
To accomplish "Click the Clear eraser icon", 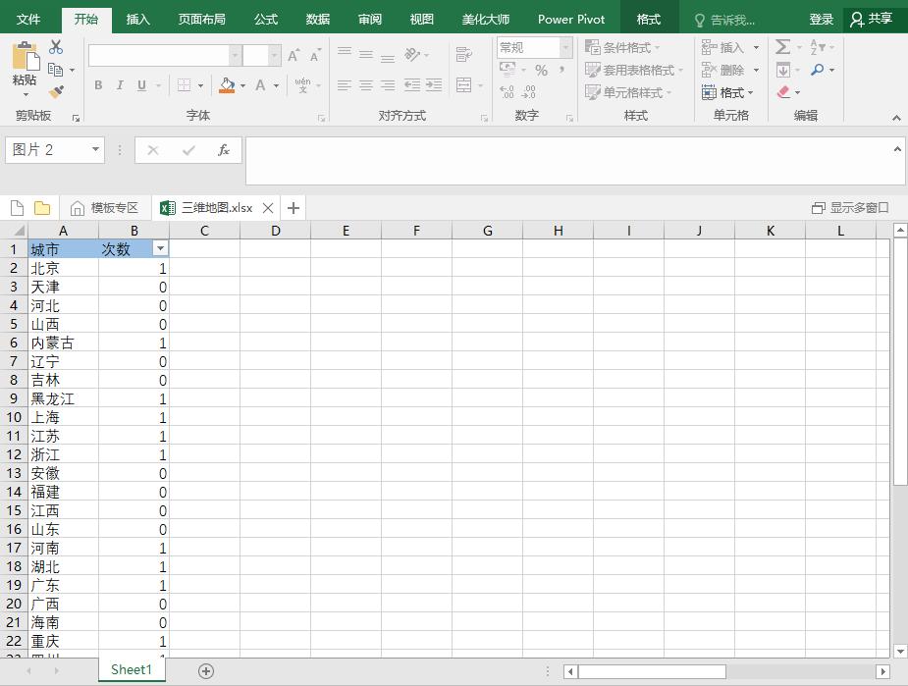I will click(x=783, y=92).
